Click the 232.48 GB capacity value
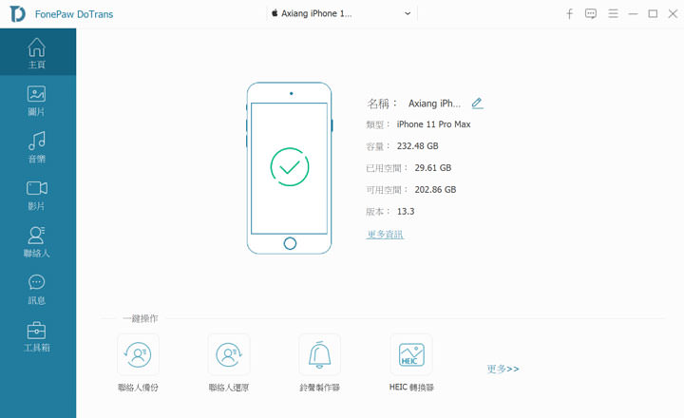Screen dimensions: 684x418 tap(417, 146)
